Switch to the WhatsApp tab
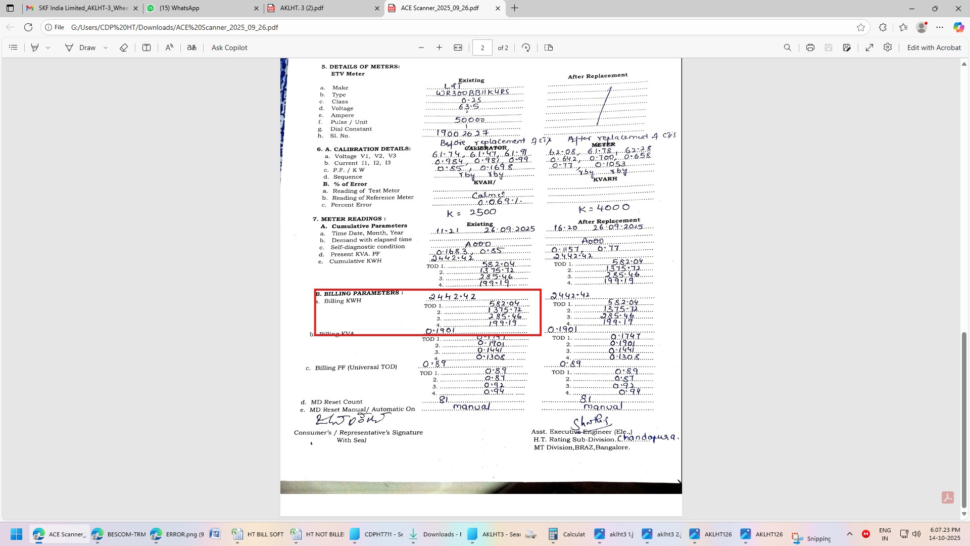This screenshot has height=546, width=970. (x=179, y=8)
